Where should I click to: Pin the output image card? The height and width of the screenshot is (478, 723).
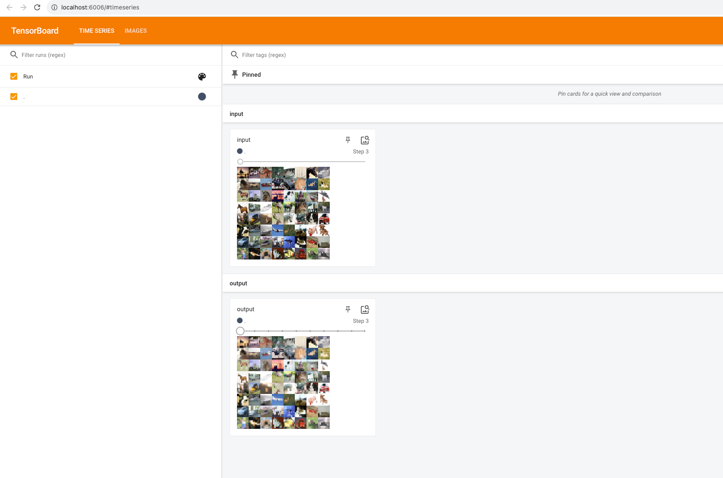(x=348, y=309)
